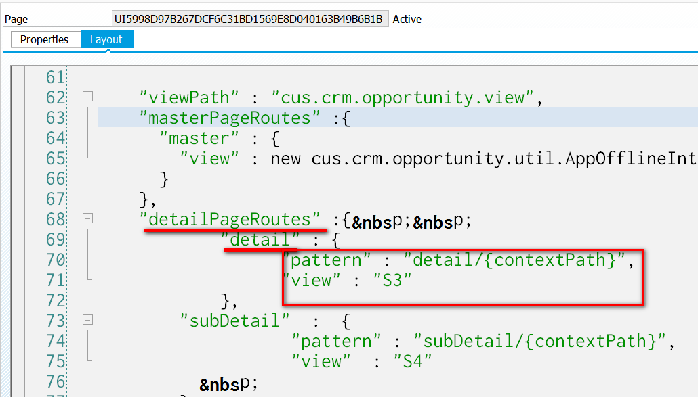The height and width of the screenshot is (397, 698).
Task: Click the Page field label
Action: pyautogui.click(x=16, y=19)
